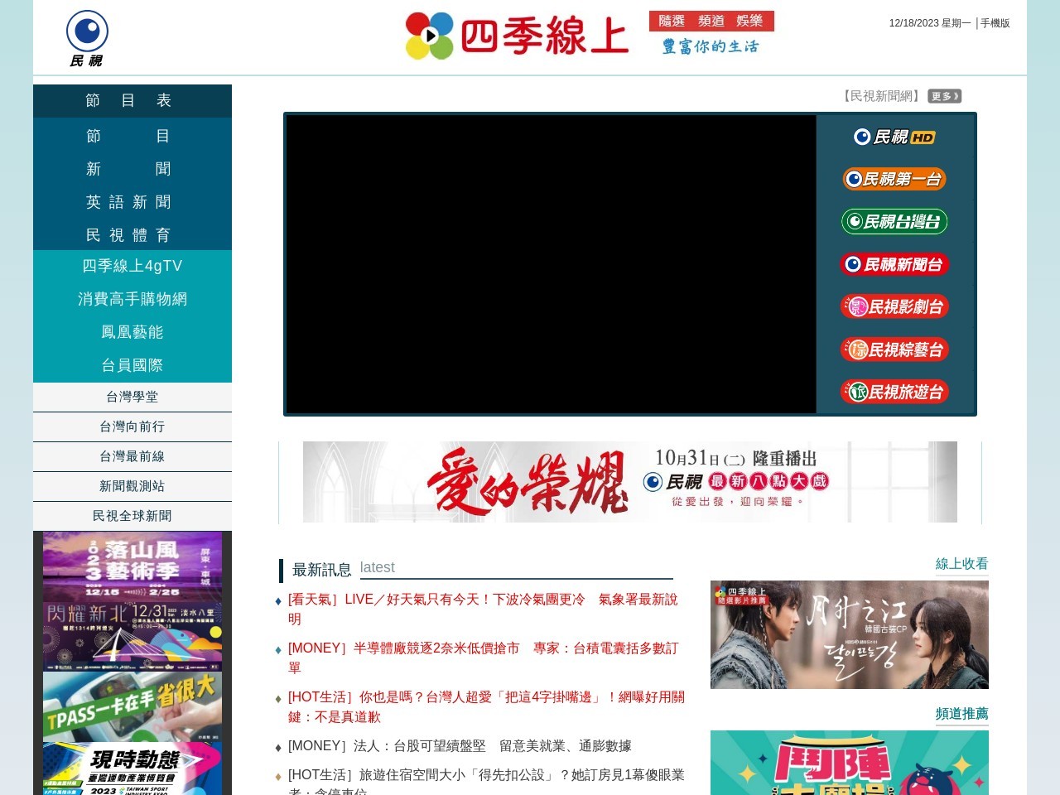Open the 民視新聞台 channel badge
Screen dimensions: 1060x795
point(895,264)
